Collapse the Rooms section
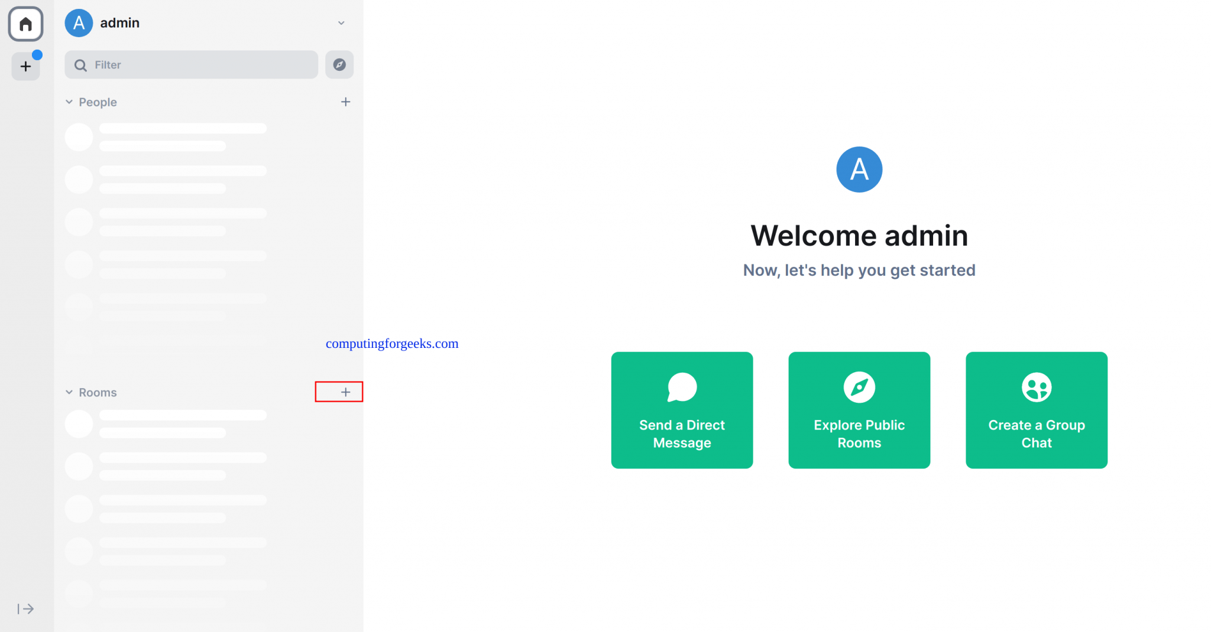Image resolution: width=1211 pixels, height=632 pixels. pyautogui.click(x=69, y=392)
